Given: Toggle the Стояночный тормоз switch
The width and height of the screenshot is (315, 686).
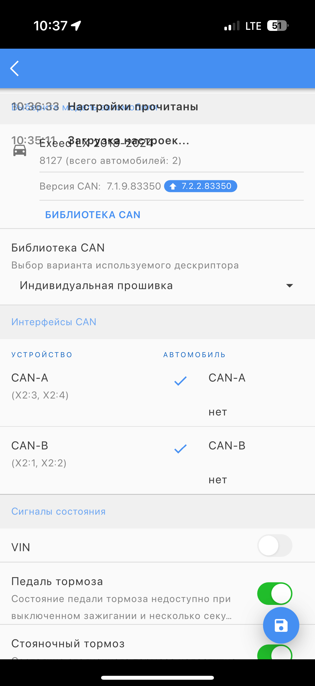Looking at the screenshot, I should point(275,652).
